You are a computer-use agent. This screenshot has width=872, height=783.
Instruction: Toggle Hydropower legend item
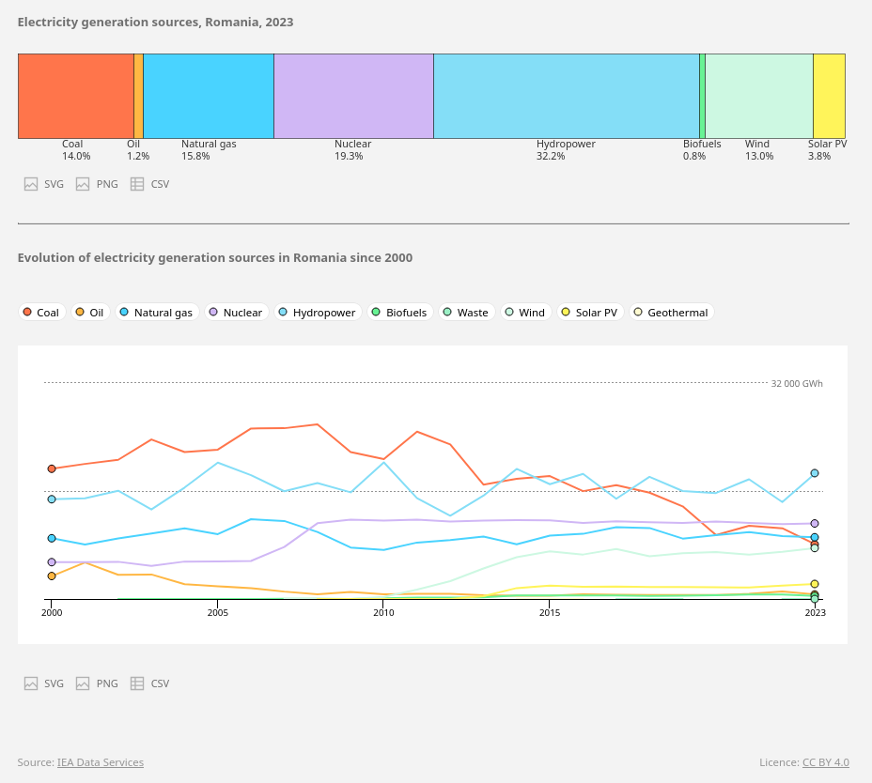tap(317, 313)
